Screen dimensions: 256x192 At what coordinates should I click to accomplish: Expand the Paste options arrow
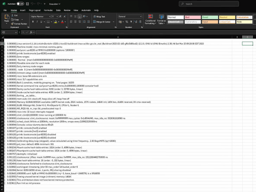7,23
